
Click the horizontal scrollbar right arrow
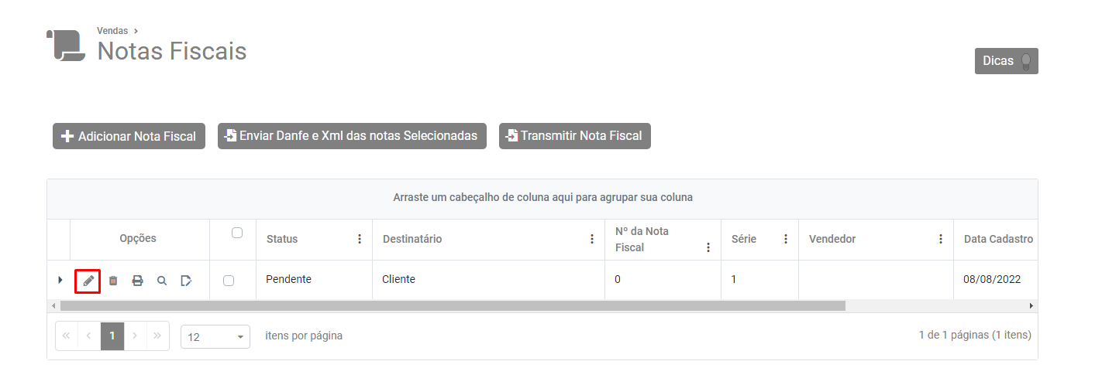pos(1031,306)
